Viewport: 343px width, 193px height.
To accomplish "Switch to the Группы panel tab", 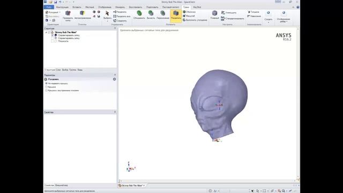I will 73,70.
